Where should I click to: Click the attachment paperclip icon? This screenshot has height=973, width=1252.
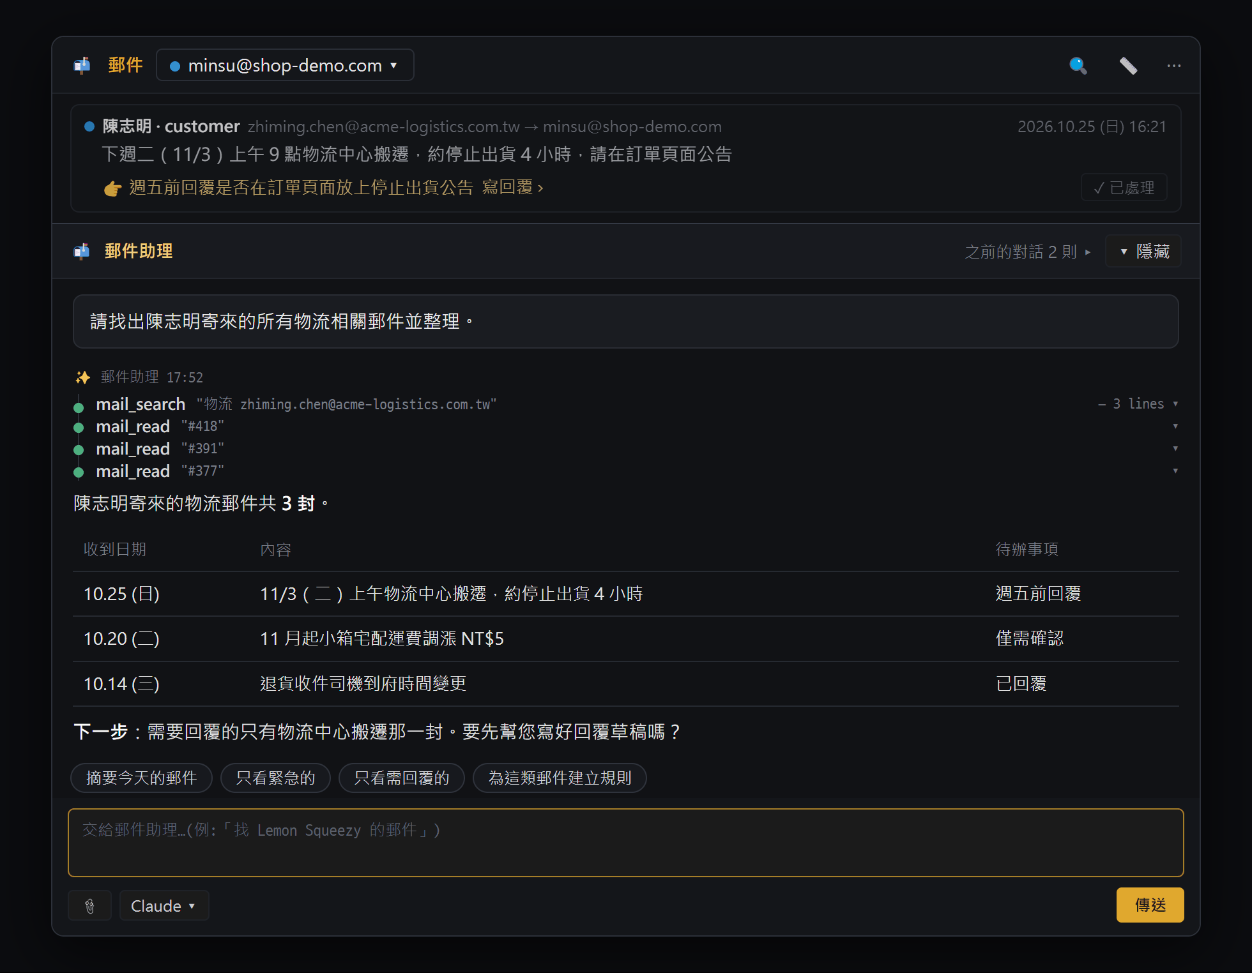pyautogui.click(x=90, y=906)
